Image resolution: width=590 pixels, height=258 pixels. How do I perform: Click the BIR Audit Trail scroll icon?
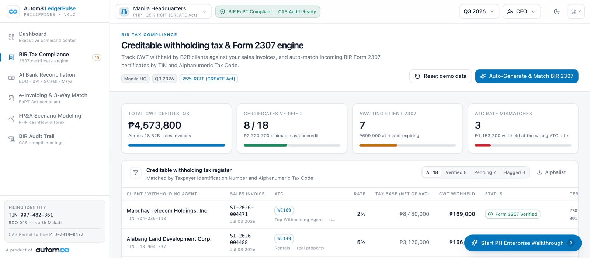click(11, 139)
